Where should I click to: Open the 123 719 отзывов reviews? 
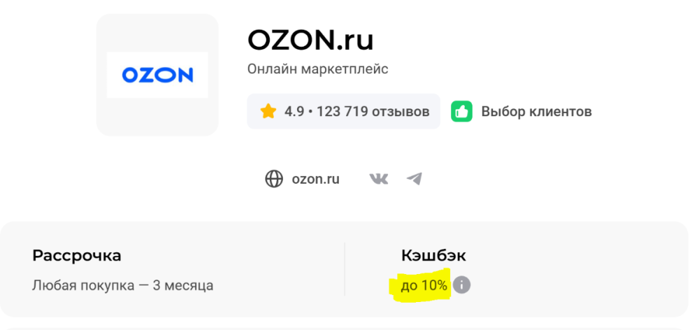[373, 111]
